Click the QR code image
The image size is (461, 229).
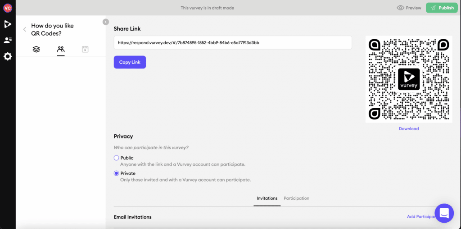409,79
